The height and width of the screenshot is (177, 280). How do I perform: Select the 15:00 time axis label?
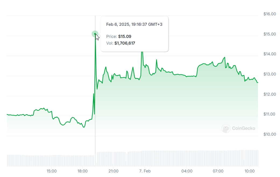point(52,171)
